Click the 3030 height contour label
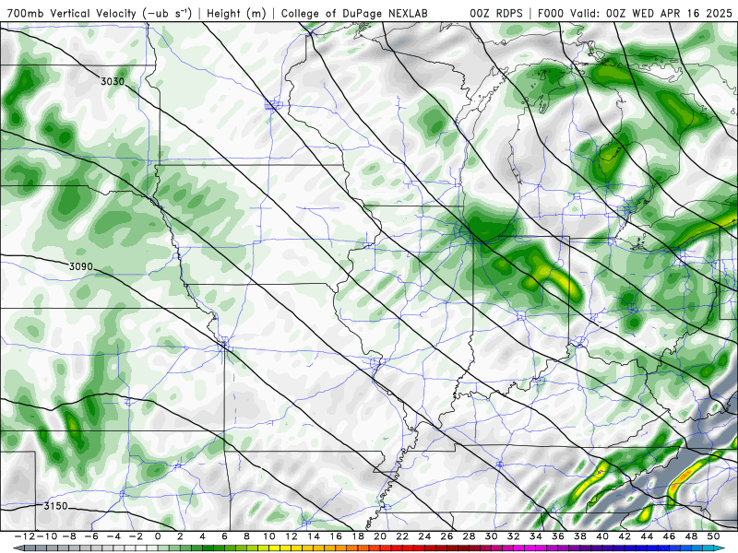 pos(113,81)
